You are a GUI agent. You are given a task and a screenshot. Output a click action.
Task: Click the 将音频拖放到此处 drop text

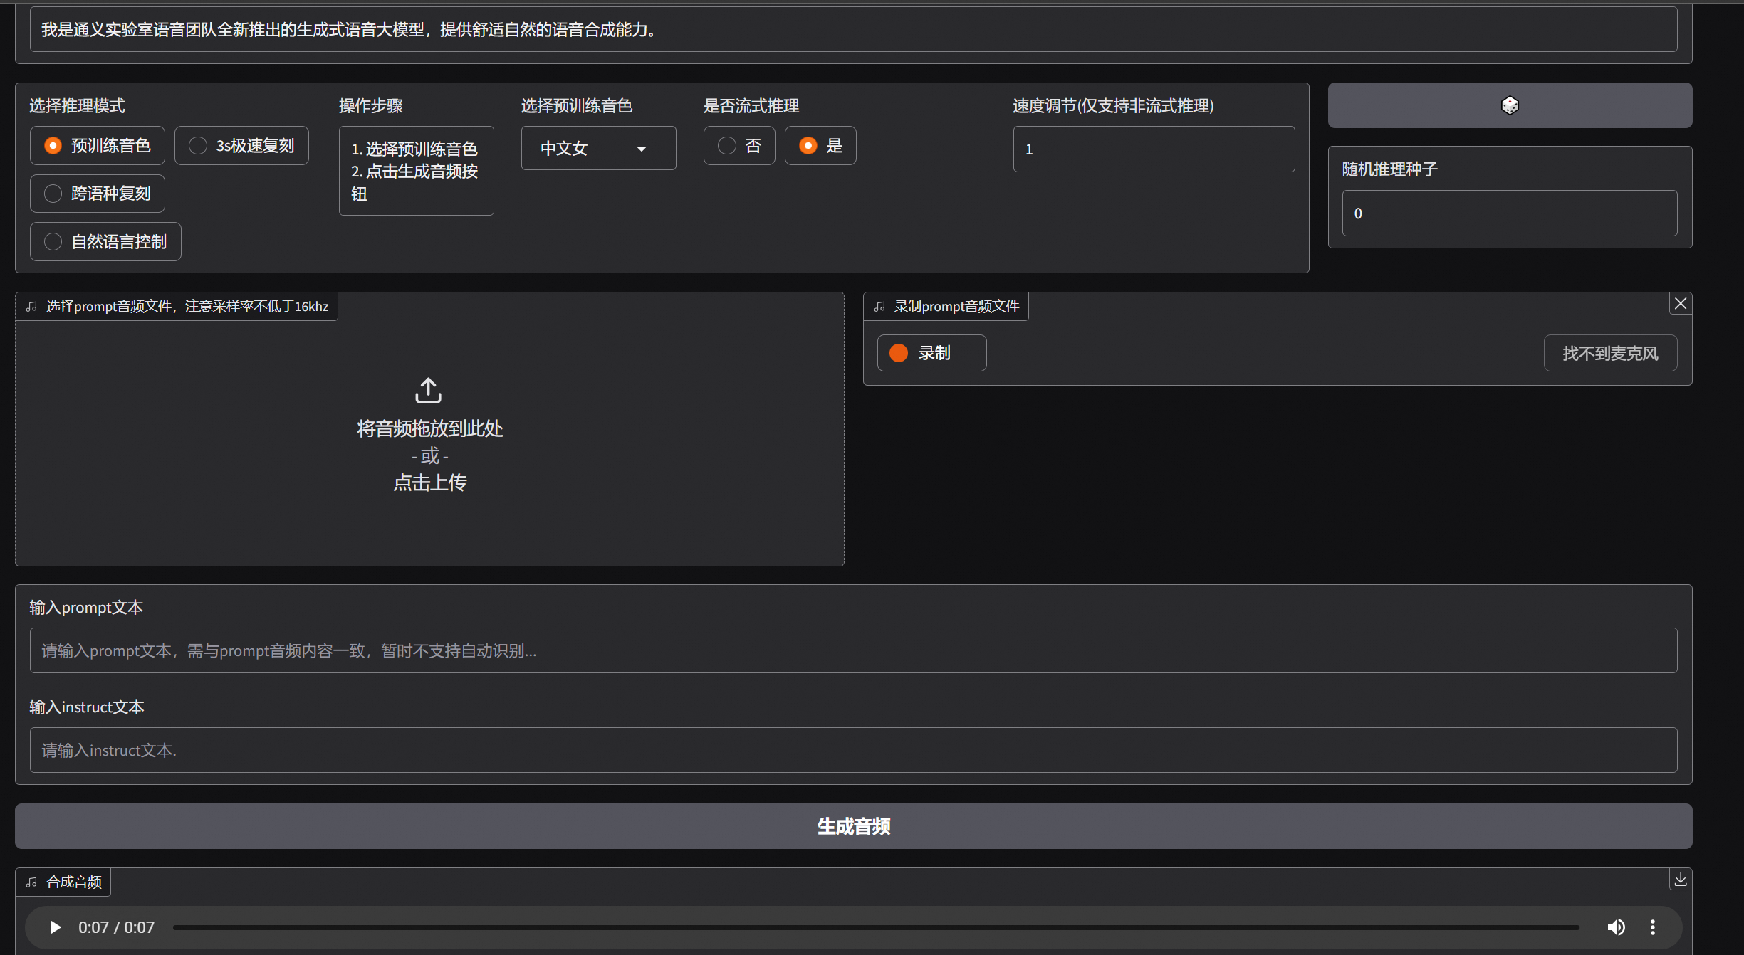(x=429, y=428)
